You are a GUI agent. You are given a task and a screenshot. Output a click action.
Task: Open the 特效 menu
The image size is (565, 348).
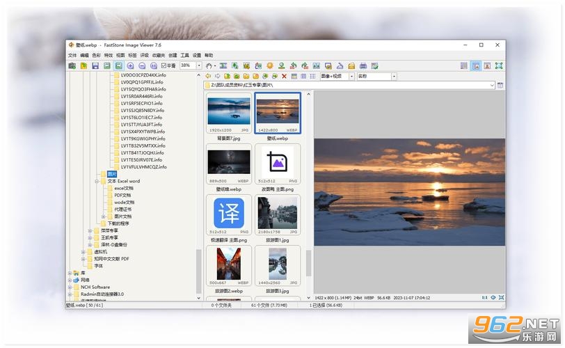(109, 56)
